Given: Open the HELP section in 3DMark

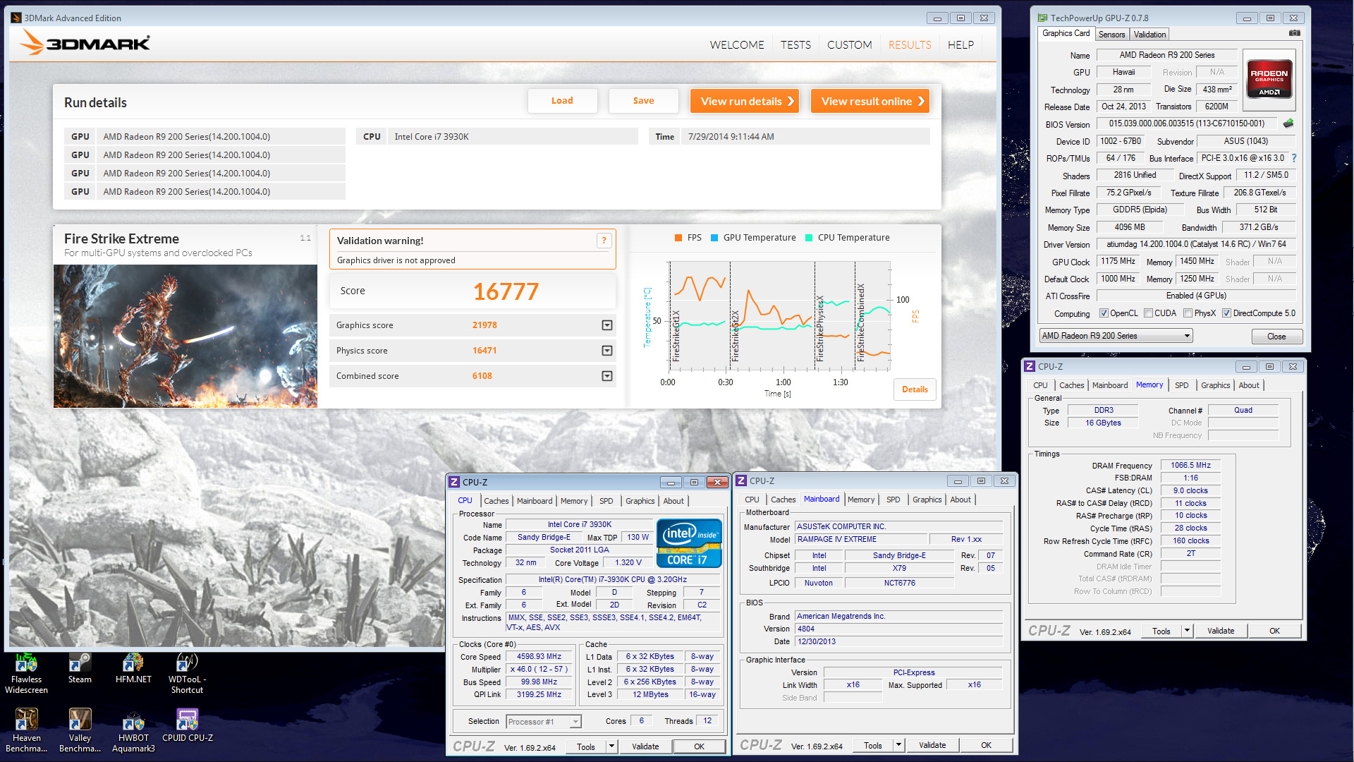Looking at the screenshot, I should (x=960, y=44).
